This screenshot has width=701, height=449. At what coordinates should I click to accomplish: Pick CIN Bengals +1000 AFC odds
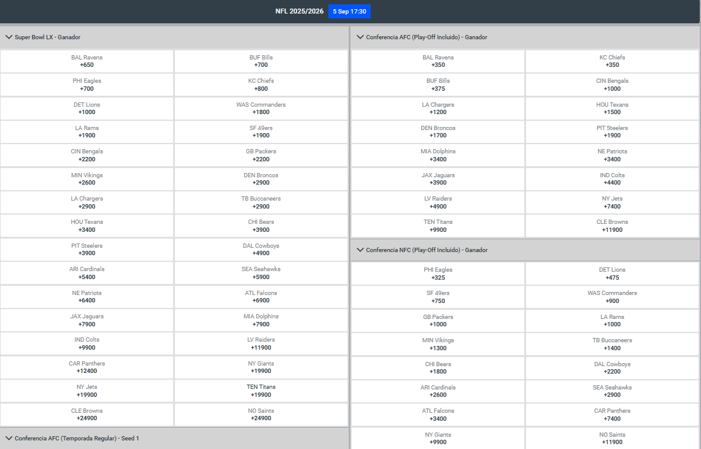pos(613,85)
